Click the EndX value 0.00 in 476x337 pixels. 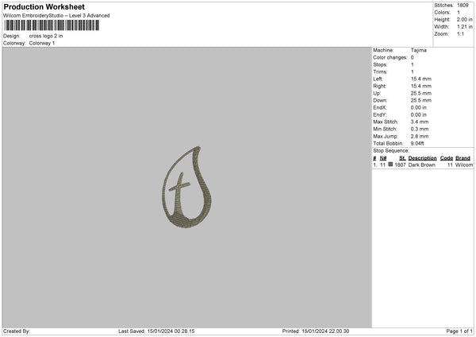tap(419, 107)
